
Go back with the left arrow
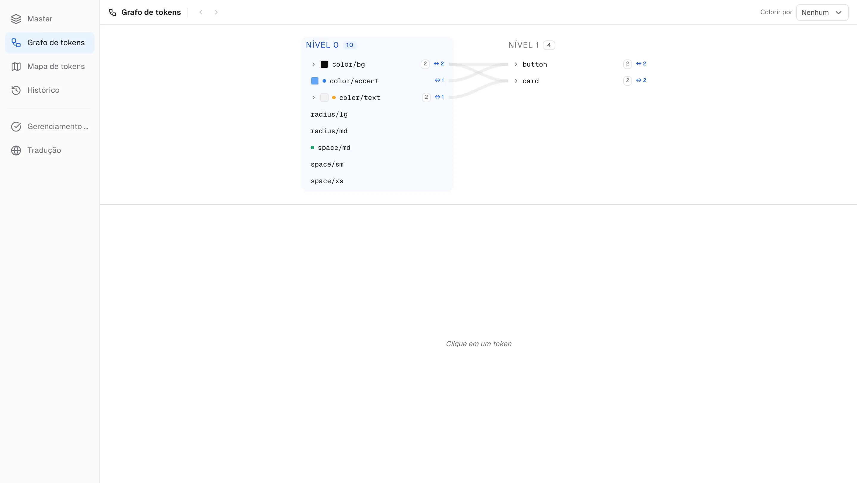coord(201,12)
